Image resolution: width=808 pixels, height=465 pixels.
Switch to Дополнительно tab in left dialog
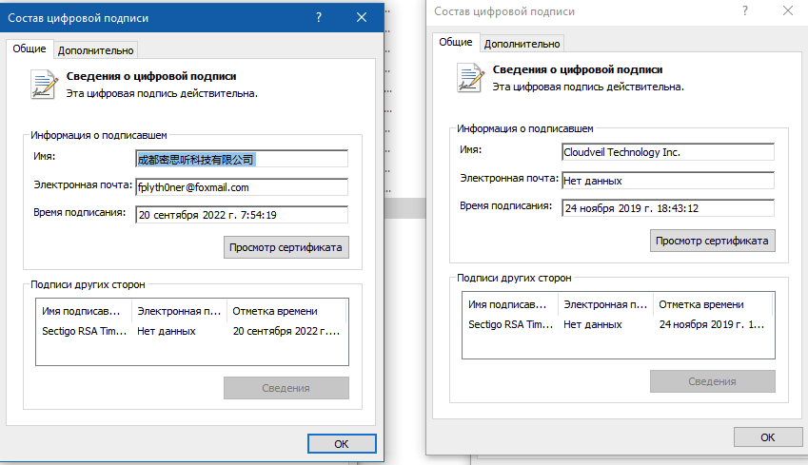coord(97,49)
